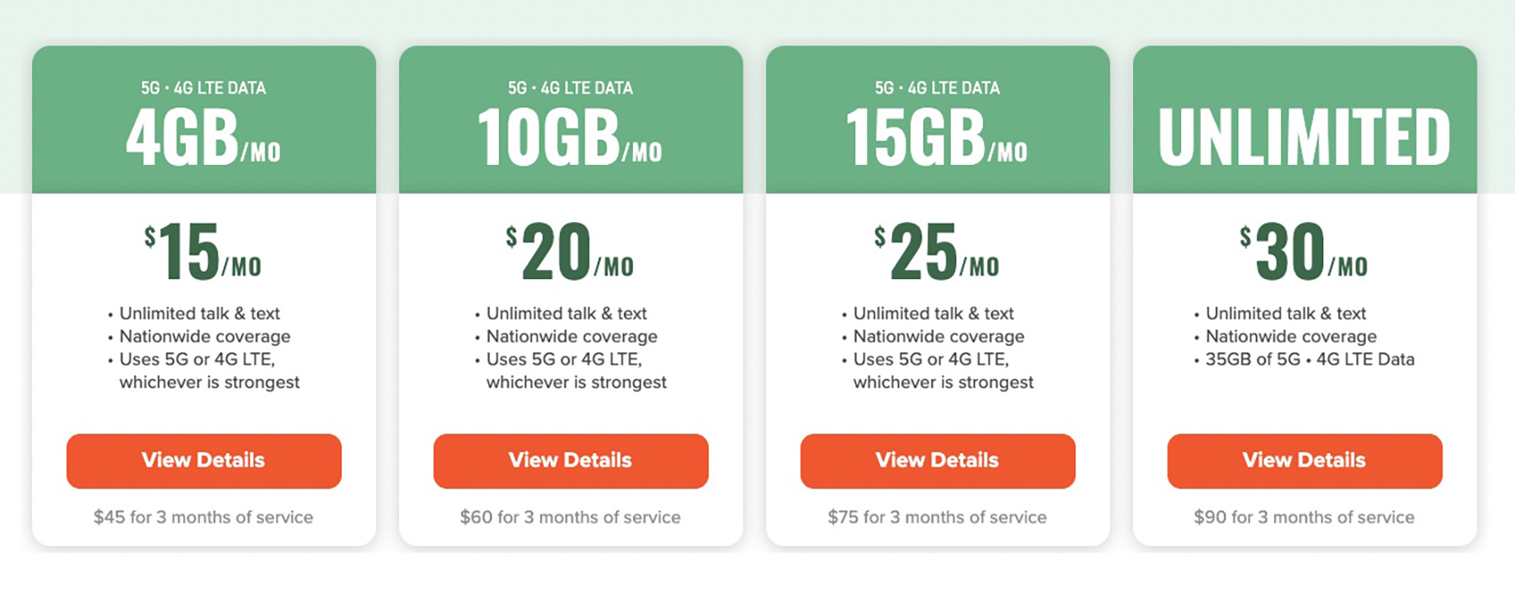This screenshot has width=1515, height=601.
Task: Click View Details for the 4GB plan
Action: [204, 461]
